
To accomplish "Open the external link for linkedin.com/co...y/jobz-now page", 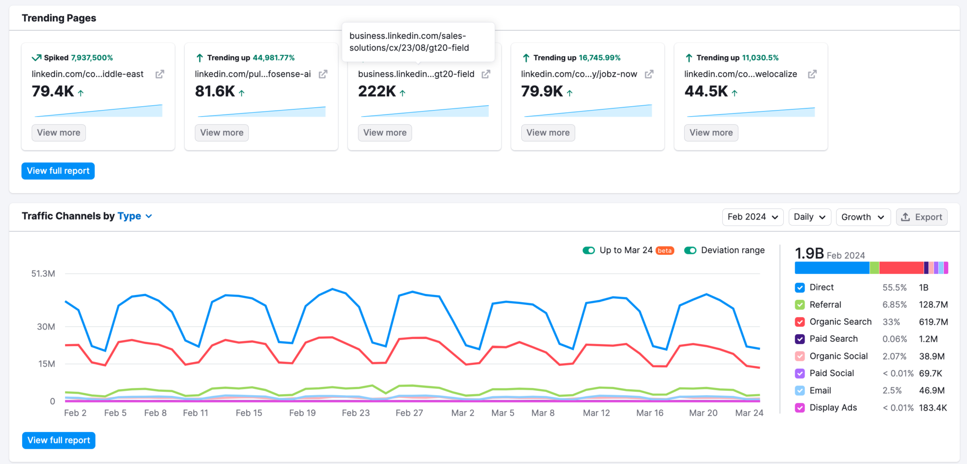I will [649, 74].
